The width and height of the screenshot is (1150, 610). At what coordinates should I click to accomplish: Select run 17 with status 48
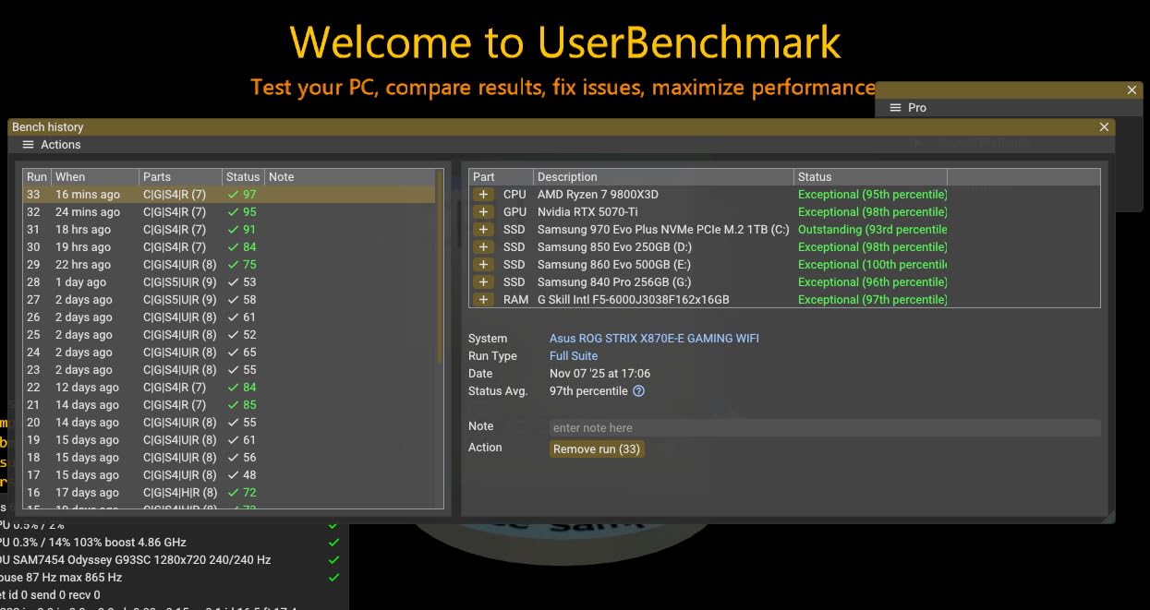coord(228,475)
